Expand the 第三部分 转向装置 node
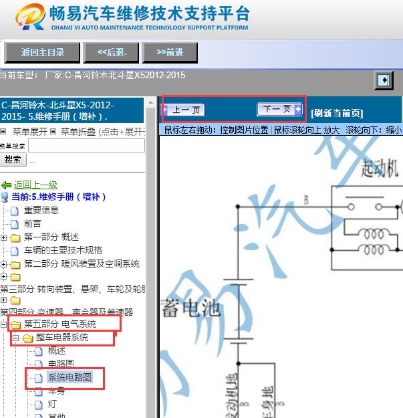 point(3,276)
